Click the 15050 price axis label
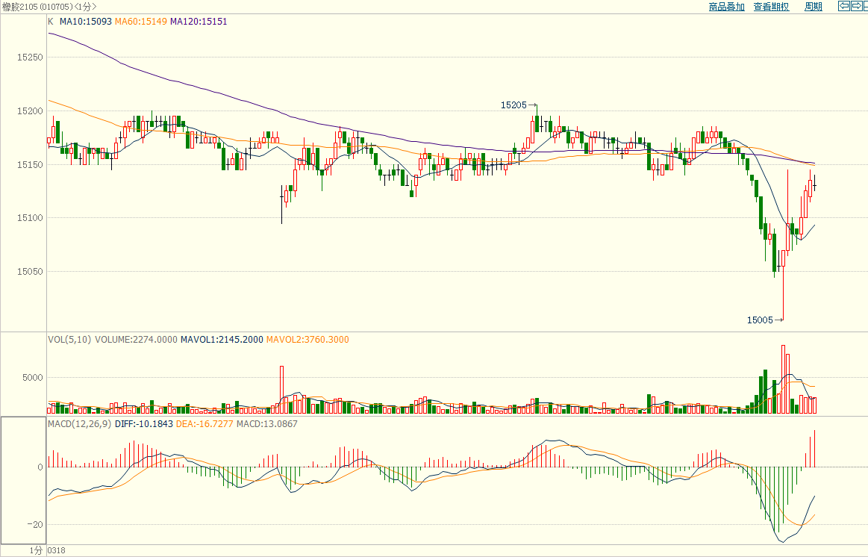 point(30,272)
